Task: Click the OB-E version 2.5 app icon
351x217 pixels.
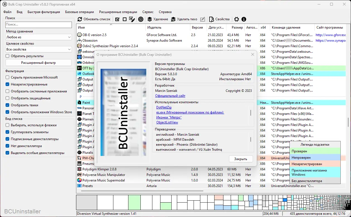Action: point(79,35)
